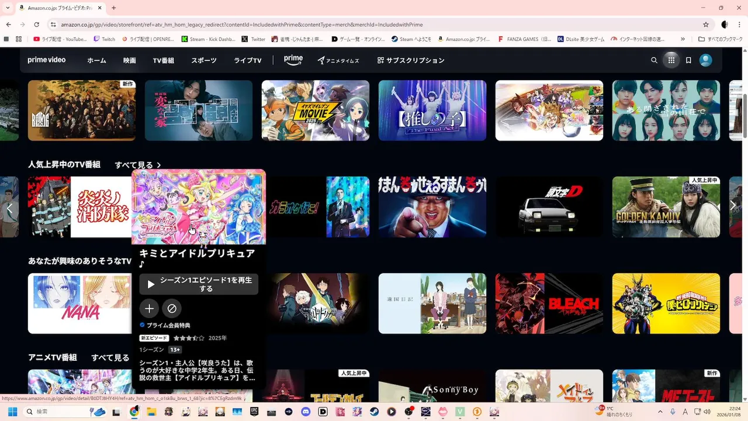Open a new browser tab

coord(113,8)
